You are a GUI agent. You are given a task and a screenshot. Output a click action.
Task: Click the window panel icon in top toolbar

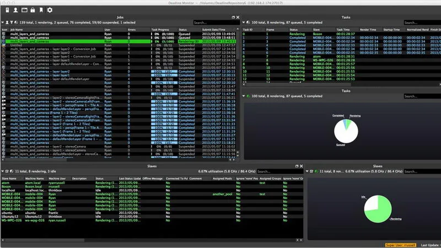click(24, 10)
